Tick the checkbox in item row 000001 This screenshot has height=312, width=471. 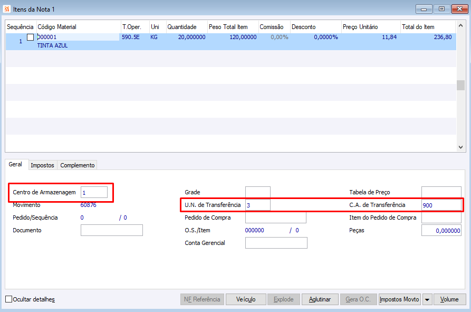pyautogui.click(x=31, y=37)
